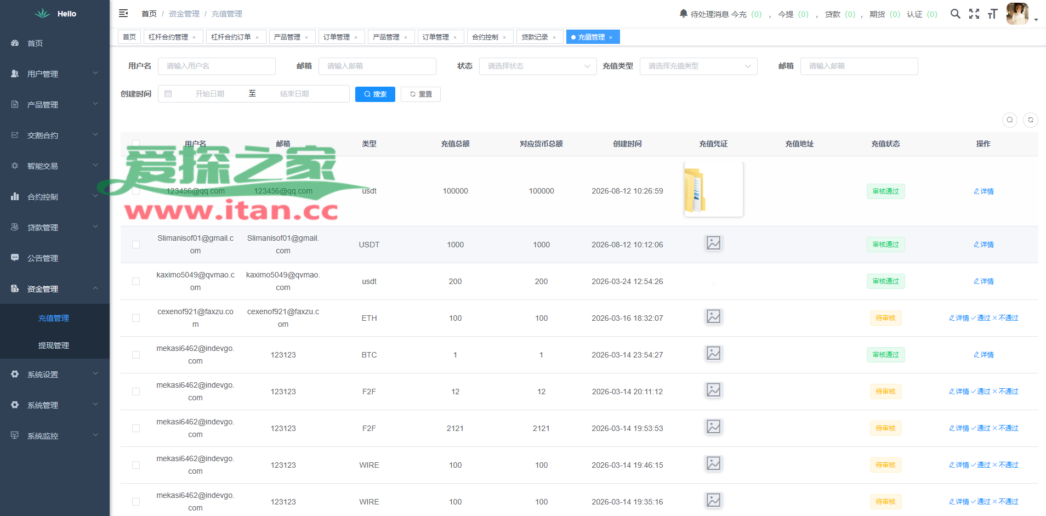Image resolution: width=1046 pixels, height=516 pixels.
Task: View voucher image for the ETH row
Action: pyautogui.click(x=713, y=316)
